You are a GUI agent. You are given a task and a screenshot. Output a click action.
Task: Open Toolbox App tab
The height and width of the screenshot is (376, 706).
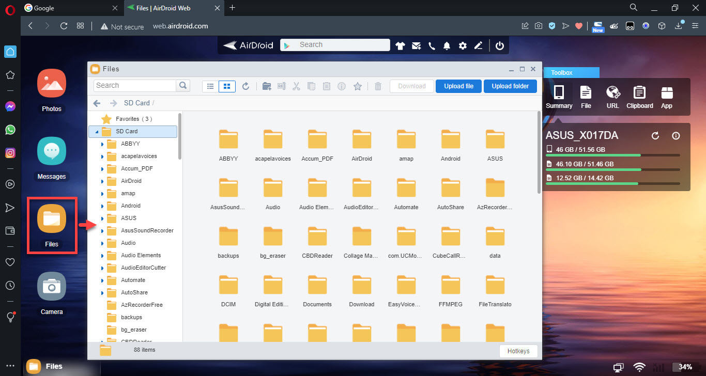tap(667, 97)
